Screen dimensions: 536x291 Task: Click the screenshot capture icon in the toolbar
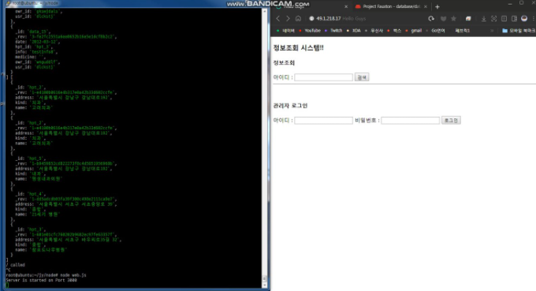tap(494, 18)
